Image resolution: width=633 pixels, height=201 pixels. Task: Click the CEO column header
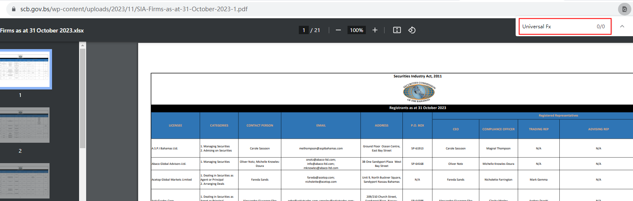click(456, 129)
